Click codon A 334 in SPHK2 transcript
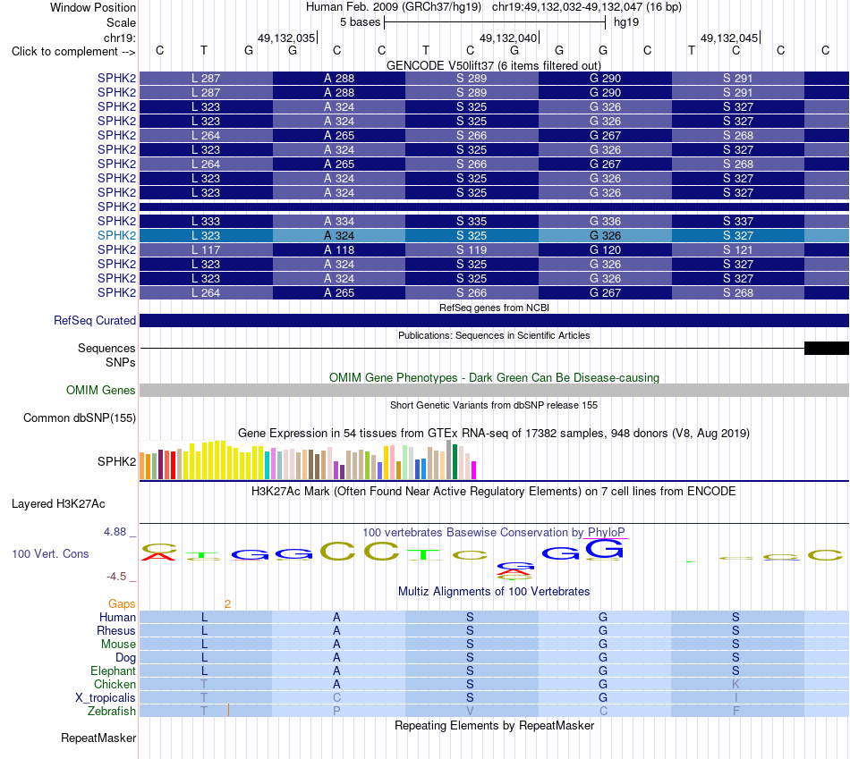The height and width of the screenshot is (759, 850). 339,222
